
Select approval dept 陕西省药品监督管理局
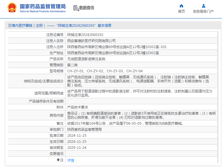[x=84, y=130]
